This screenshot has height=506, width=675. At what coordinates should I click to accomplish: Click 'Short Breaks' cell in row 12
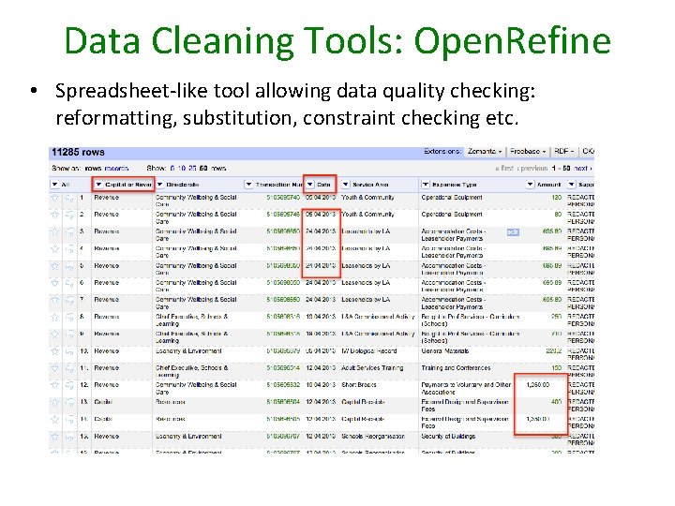(359, 385)
